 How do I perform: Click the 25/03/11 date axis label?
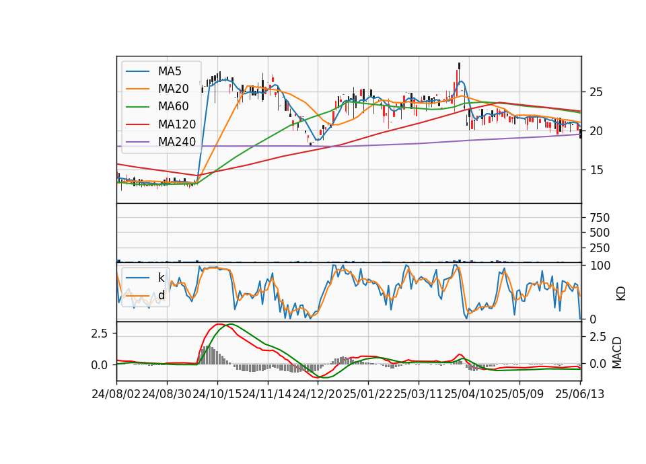pos(418,394)
